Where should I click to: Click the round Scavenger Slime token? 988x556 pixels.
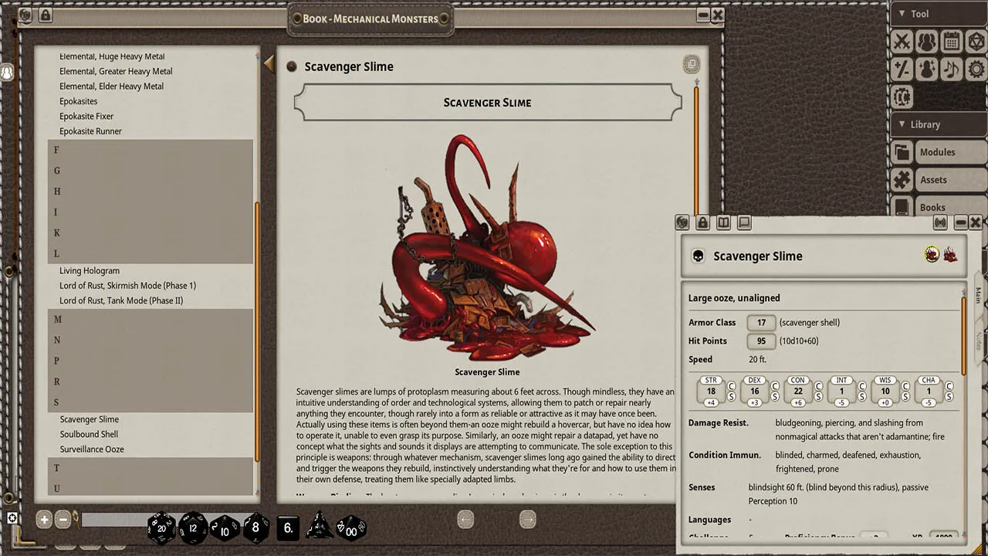(932, 255)
